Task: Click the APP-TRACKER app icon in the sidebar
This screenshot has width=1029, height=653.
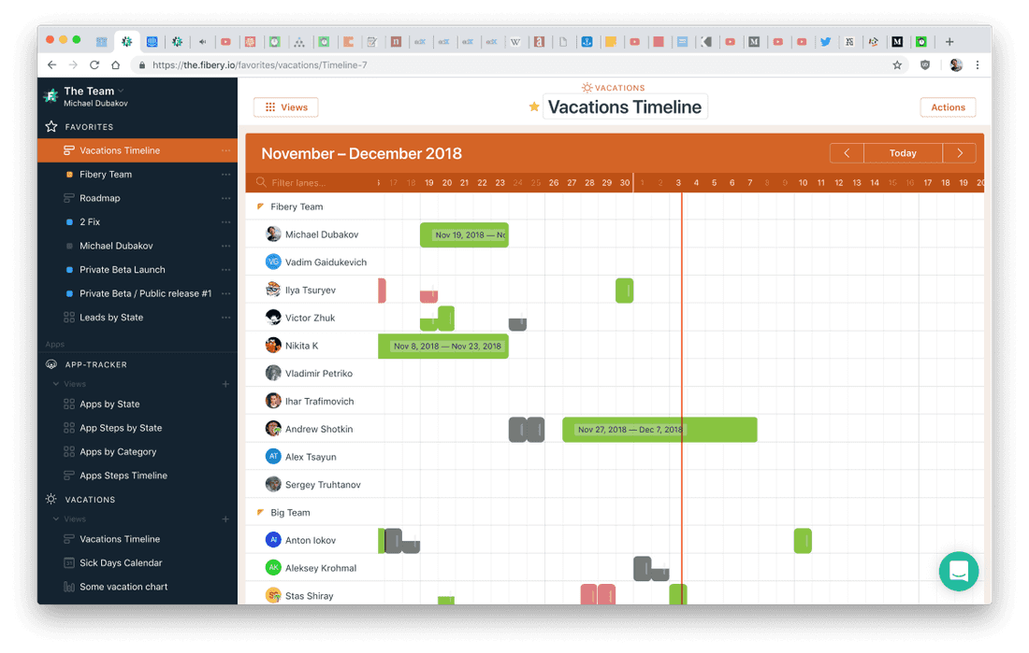Action: (x=51, y=364)
